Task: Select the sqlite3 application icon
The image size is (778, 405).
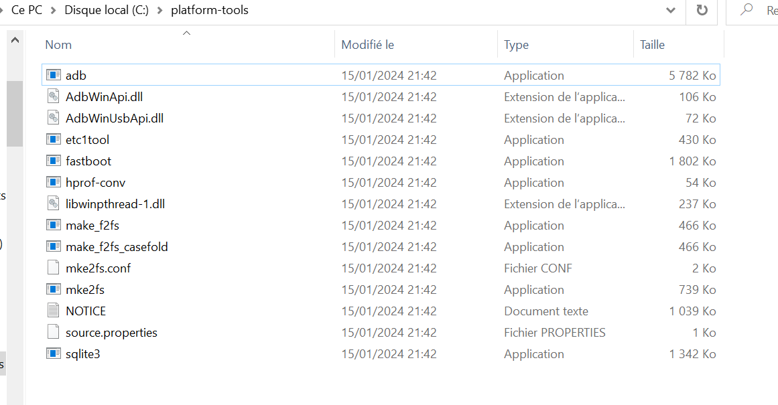Action: tap(54, 354)
